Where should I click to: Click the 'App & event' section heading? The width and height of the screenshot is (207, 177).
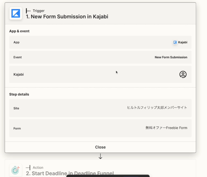19,31
